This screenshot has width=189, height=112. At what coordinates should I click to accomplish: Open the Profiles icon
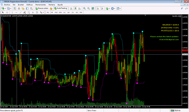click(8, 8)
